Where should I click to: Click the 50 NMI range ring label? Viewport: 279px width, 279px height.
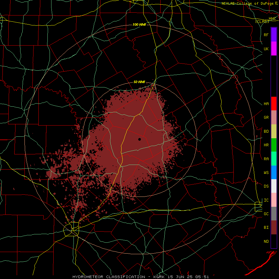point(139,82)
